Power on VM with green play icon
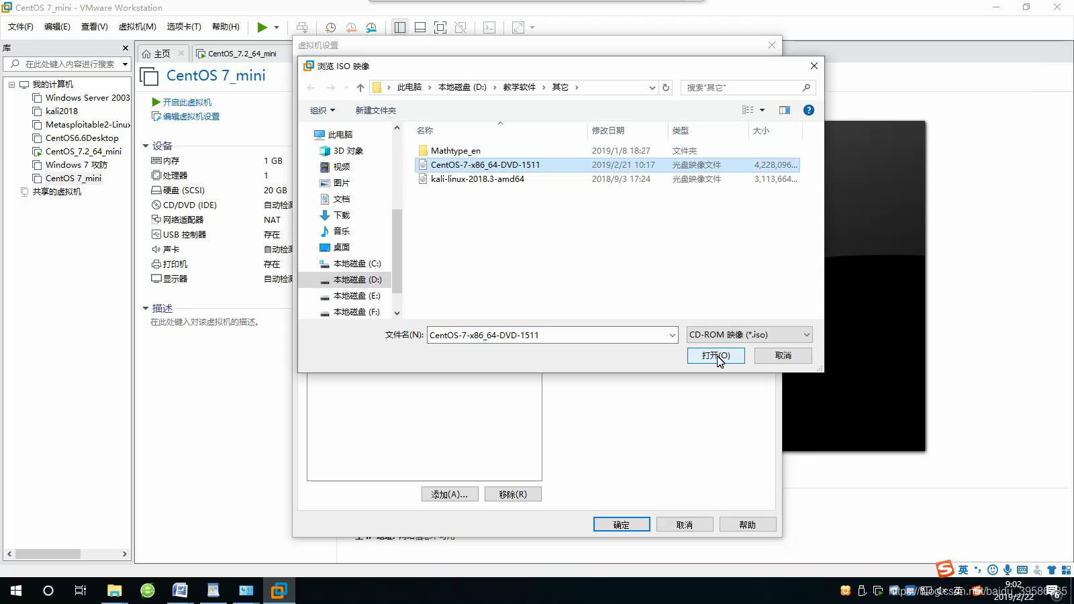The height and width of the screenshot is (604, 1074). (x=262, y=28)
